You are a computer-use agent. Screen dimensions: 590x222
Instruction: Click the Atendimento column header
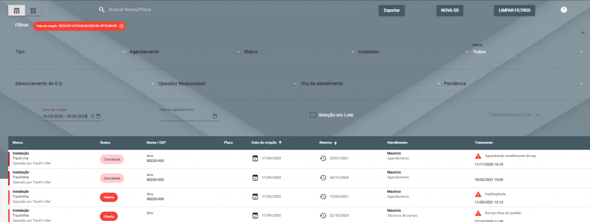tap(398, 143)
